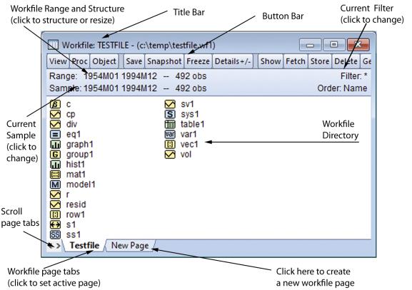The image size is (412, 290).
Task: Select the eq1 object name
Action: coord(74,135)
